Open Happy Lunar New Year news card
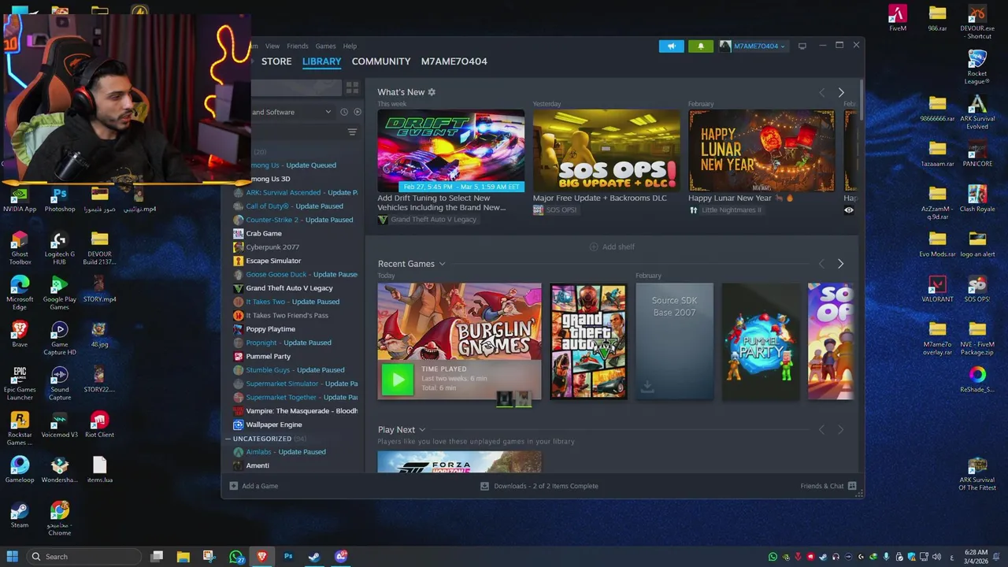The image size is (1008, 567). [762, 150]
